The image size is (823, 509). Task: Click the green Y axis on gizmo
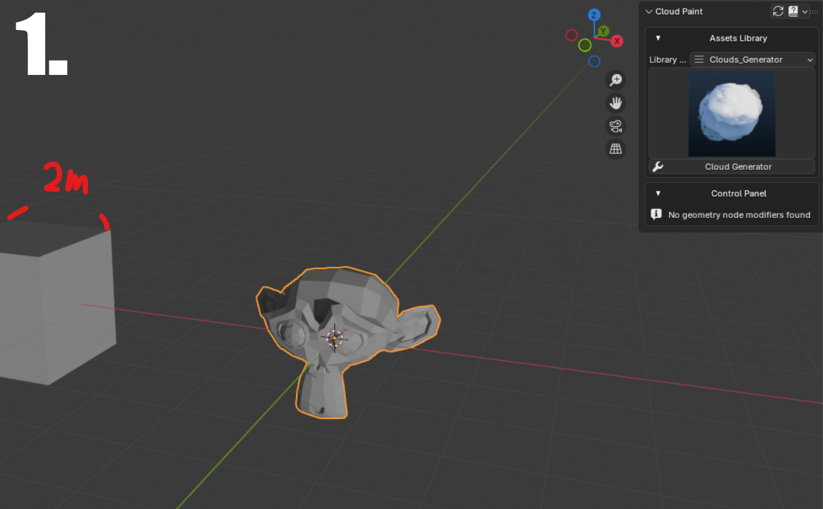(603, 31)
